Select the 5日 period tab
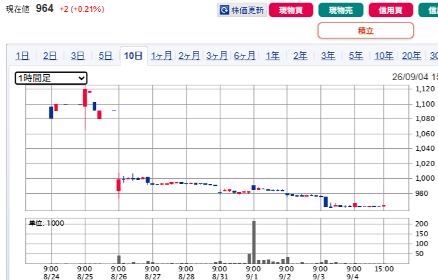The image size is (438, 280). 105,56
